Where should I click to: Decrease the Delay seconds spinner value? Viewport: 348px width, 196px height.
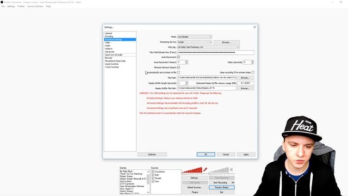click(252, 63)
